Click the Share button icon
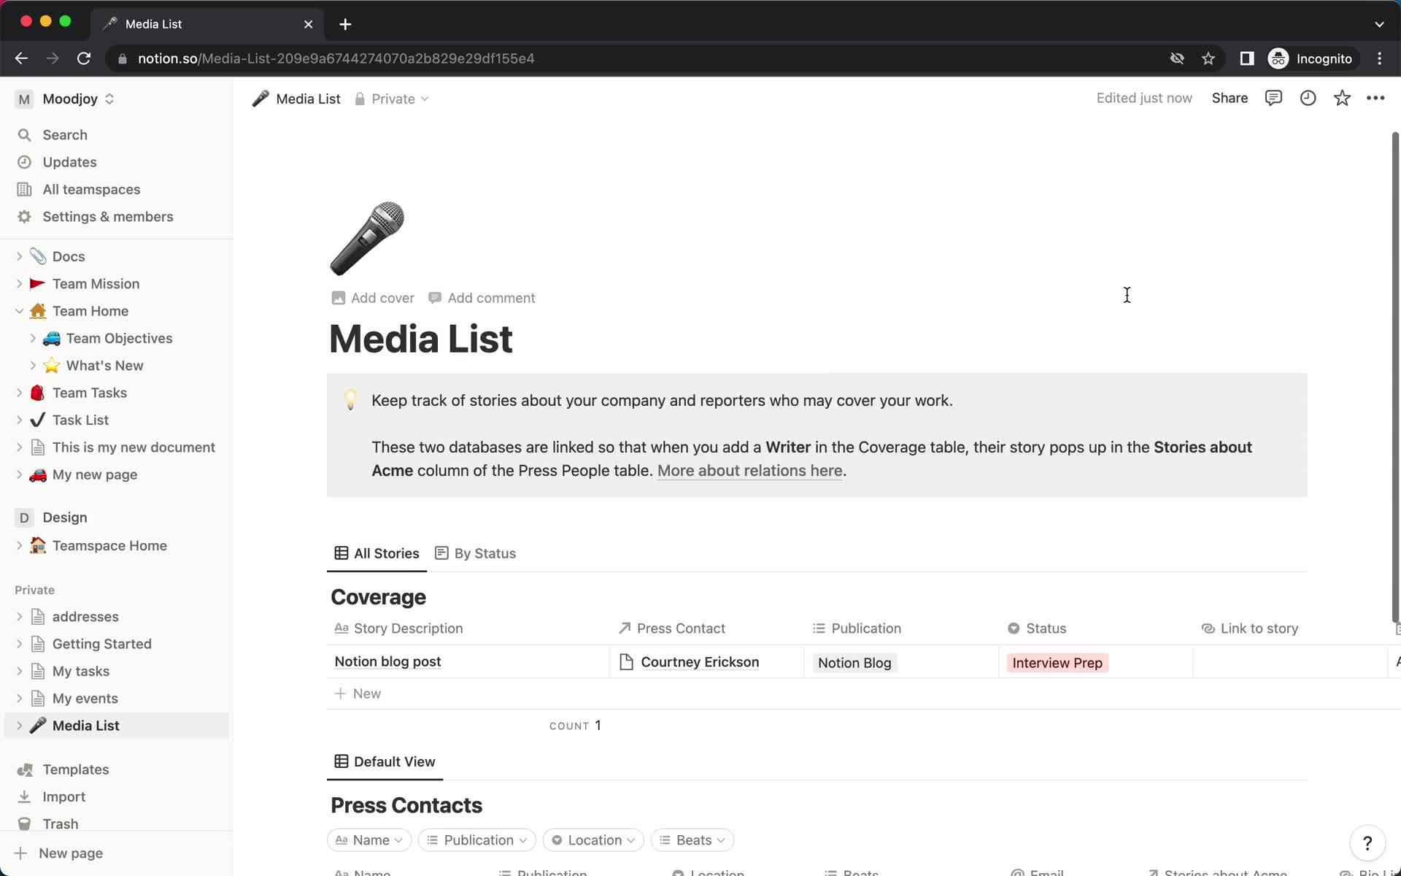The height and width of the screenshot is (876, 1401). tap(1230, 99)
